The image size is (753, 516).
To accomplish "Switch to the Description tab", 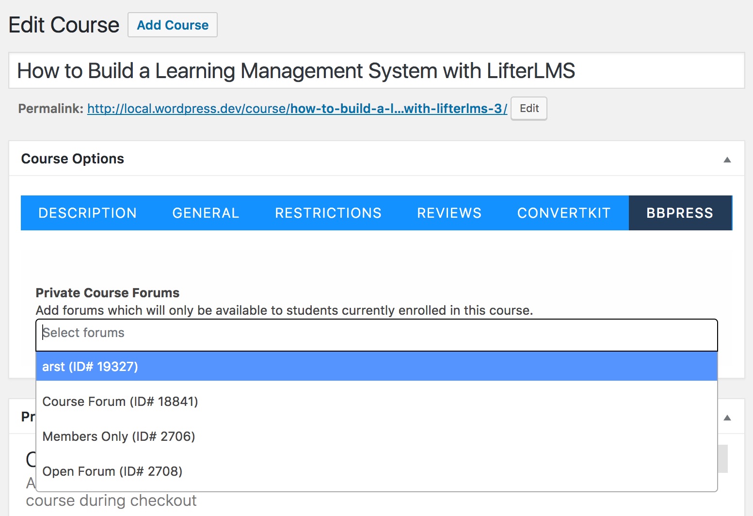I will pos(87,213).
